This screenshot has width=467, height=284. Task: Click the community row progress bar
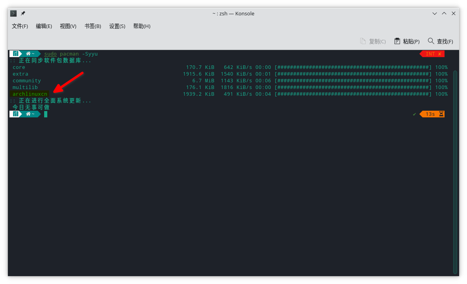(x=353, y=81)
